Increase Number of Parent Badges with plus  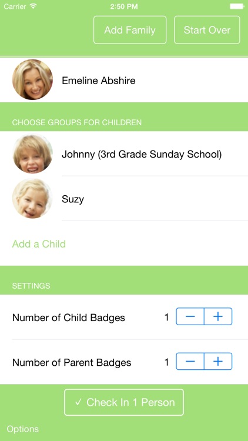point(218,362)
